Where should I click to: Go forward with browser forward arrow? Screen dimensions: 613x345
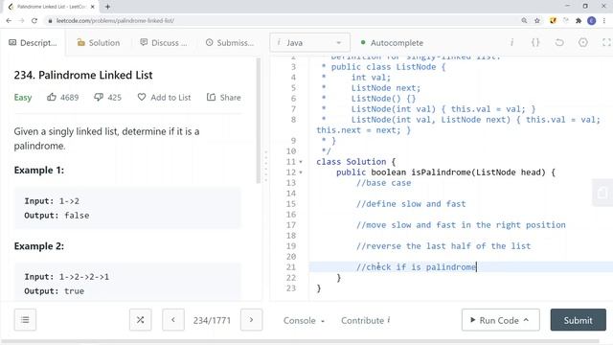21,21
